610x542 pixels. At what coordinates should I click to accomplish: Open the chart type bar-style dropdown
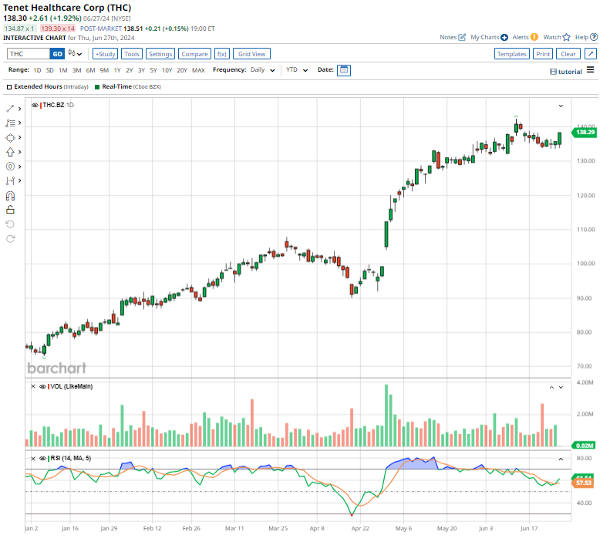click(x=75, y=54)
